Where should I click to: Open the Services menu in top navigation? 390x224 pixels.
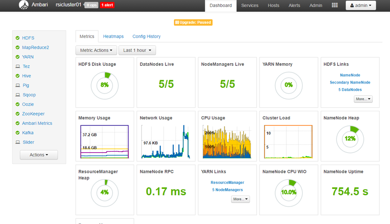click(x=250, y=5)
